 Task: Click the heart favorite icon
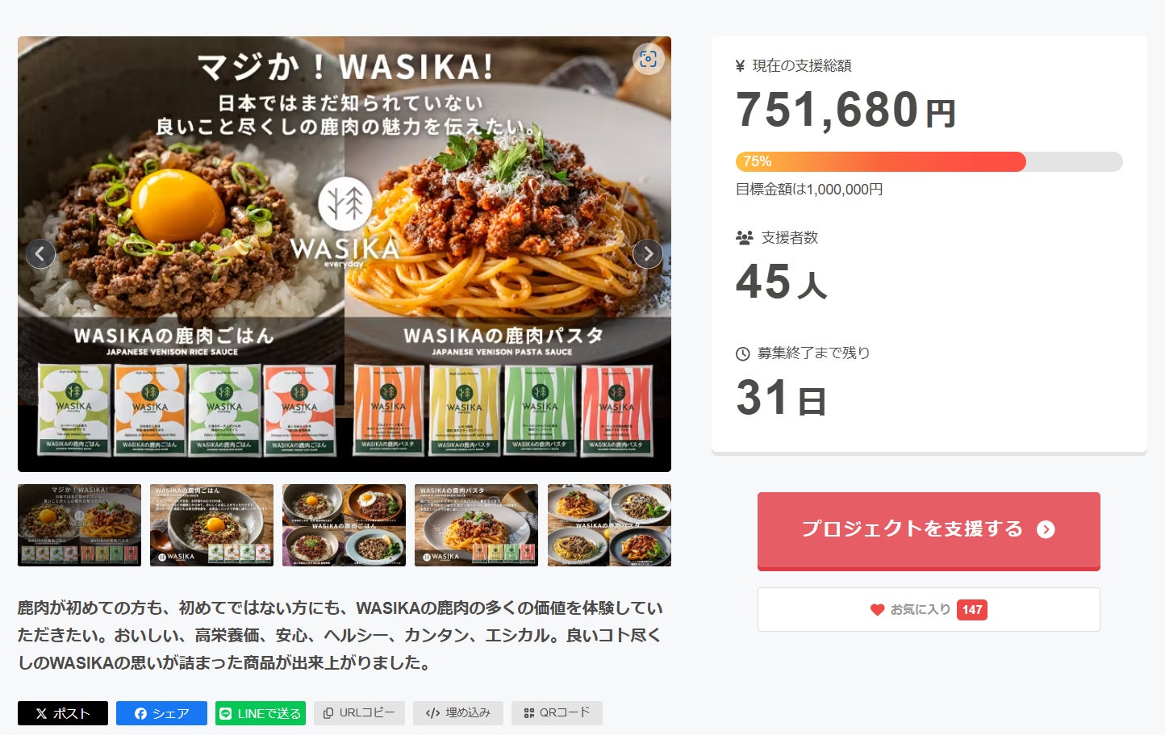(x=877, y=610)
